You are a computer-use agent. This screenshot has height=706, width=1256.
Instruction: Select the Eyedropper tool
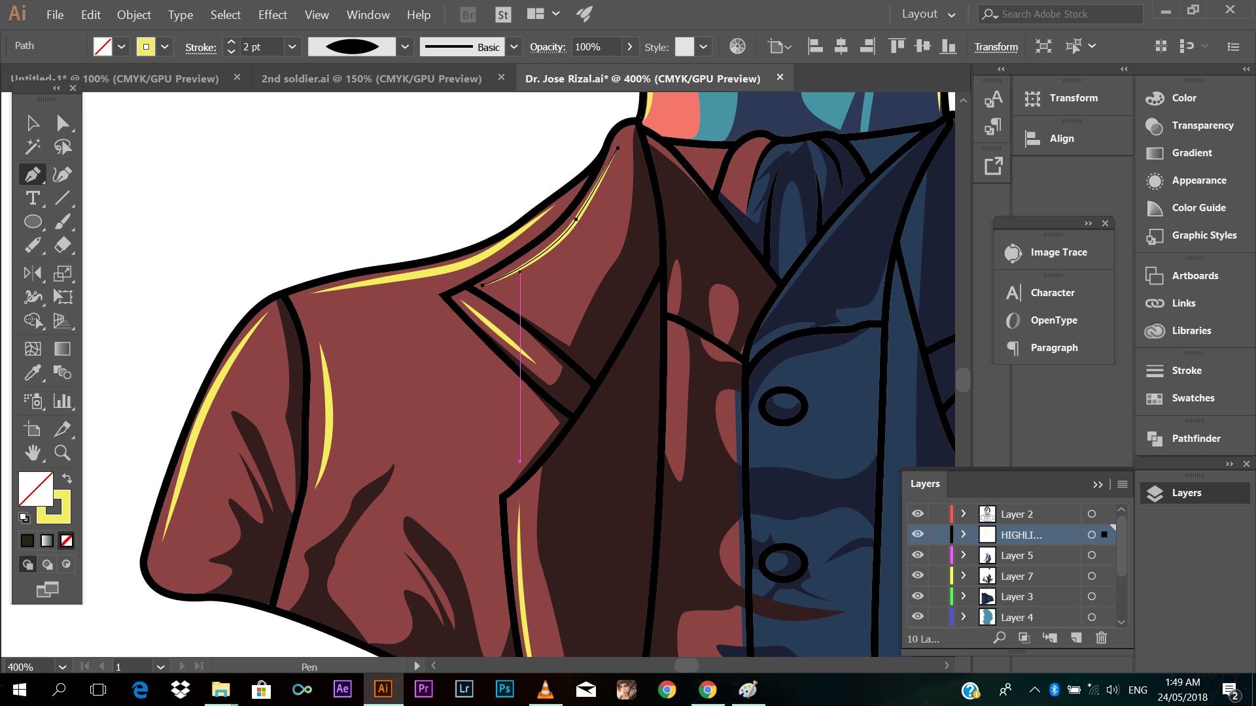pos(33,373)
